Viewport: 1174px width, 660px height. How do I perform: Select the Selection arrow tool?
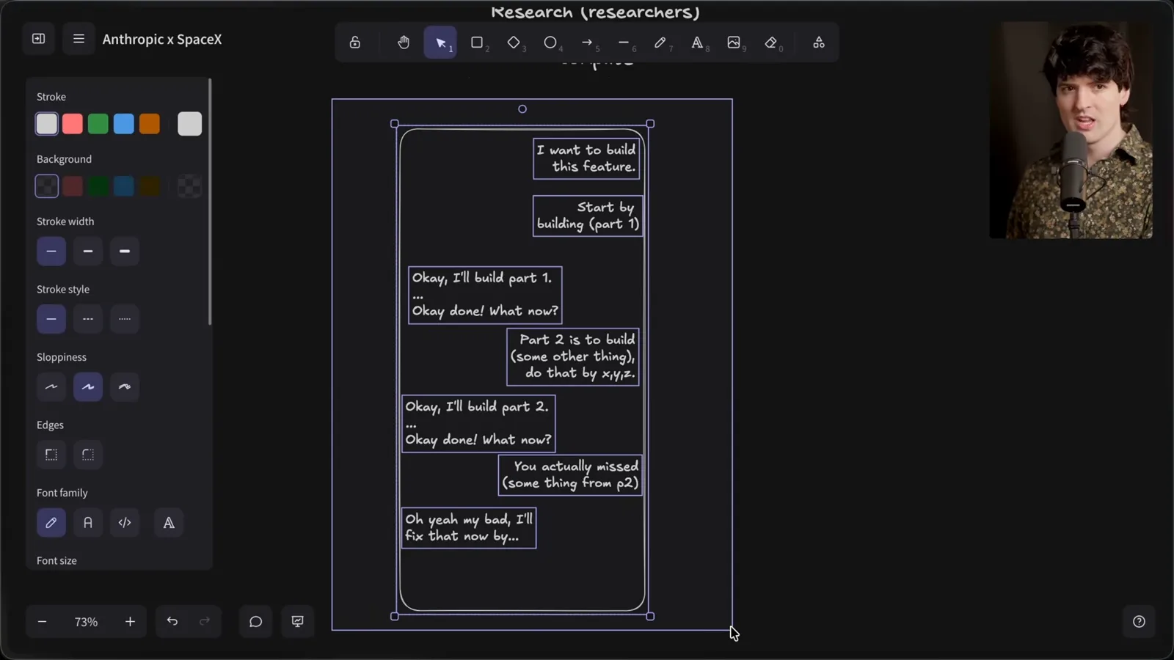[x=440, y=43]
